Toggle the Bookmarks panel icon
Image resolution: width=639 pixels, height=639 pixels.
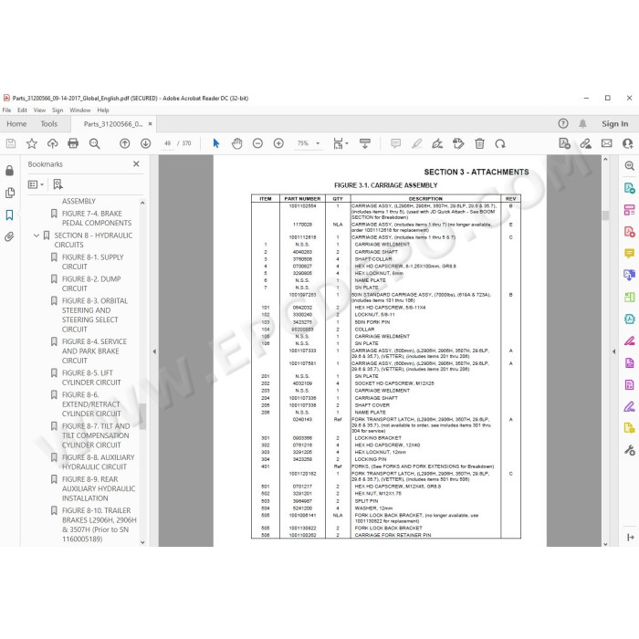[9, 215]
